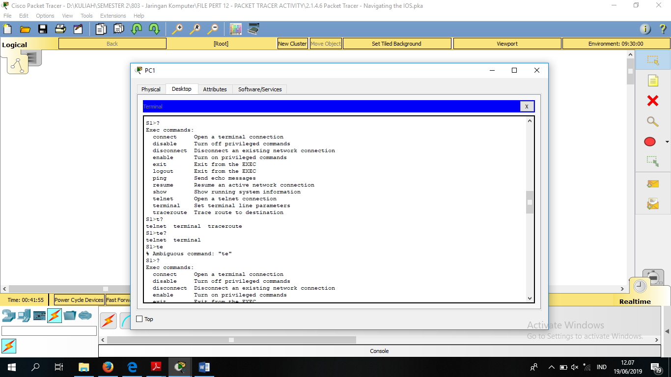671x377 pixels.
Task: Click the Viewport button
Action: coord(507,44)
